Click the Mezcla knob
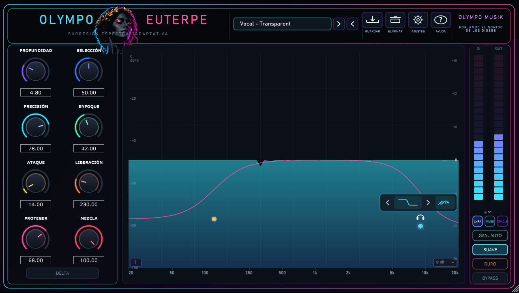The height and width of the screenshot is (293, 519). tap(89, 239)
